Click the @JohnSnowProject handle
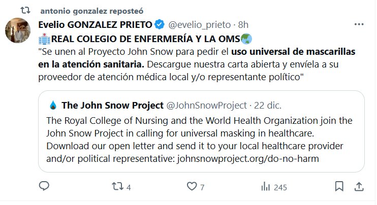The image size is (377, 205). coord(206,106)
